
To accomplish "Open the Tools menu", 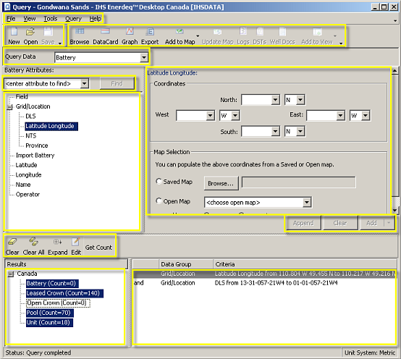I will pyautogui.click(x=51, y=19).
